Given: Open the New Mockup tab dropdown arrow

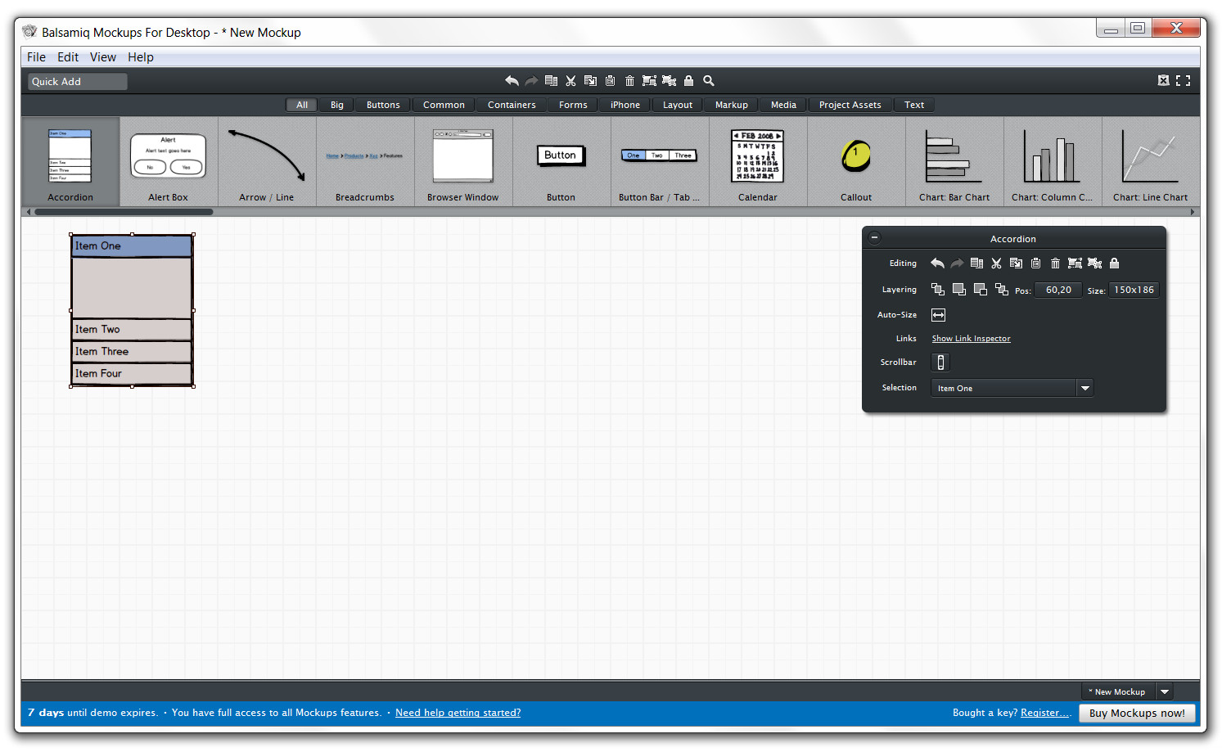Looking at the screenshot, I should (1164, 691).
